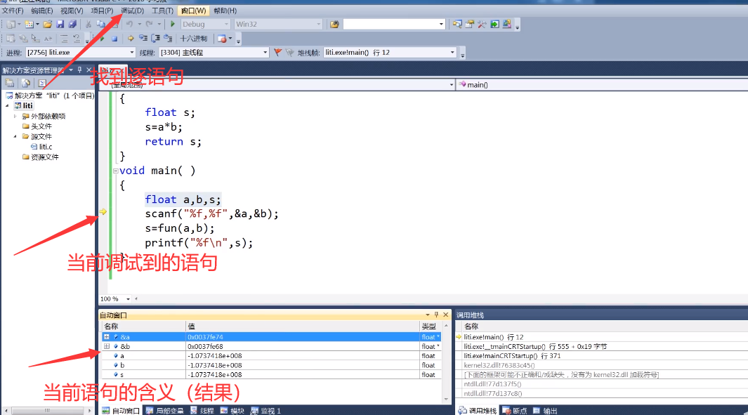Click the Step Over icon
Screen dimensions: 748x415
(155, 38)
